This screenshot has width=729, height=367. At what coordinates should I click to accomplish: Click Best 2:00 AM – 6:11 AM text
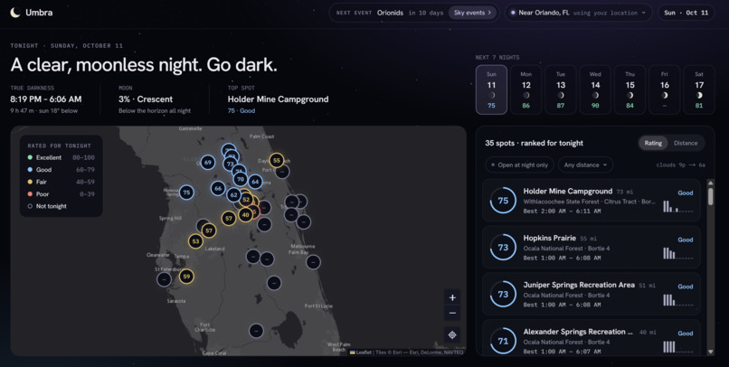(x=562, y=211)
